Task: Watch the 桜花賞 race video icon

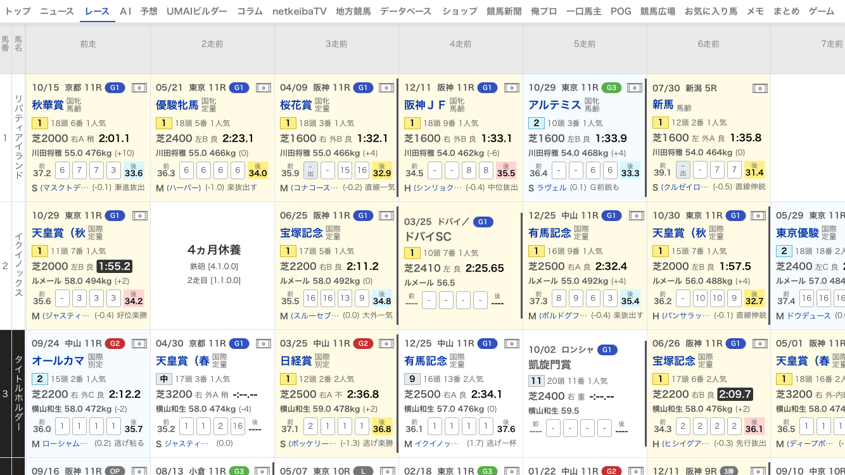Action: (387, 88)
